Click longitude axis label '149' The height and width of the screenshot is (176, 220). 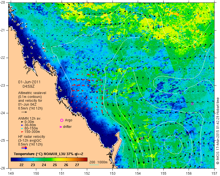[x=11, y=174]
